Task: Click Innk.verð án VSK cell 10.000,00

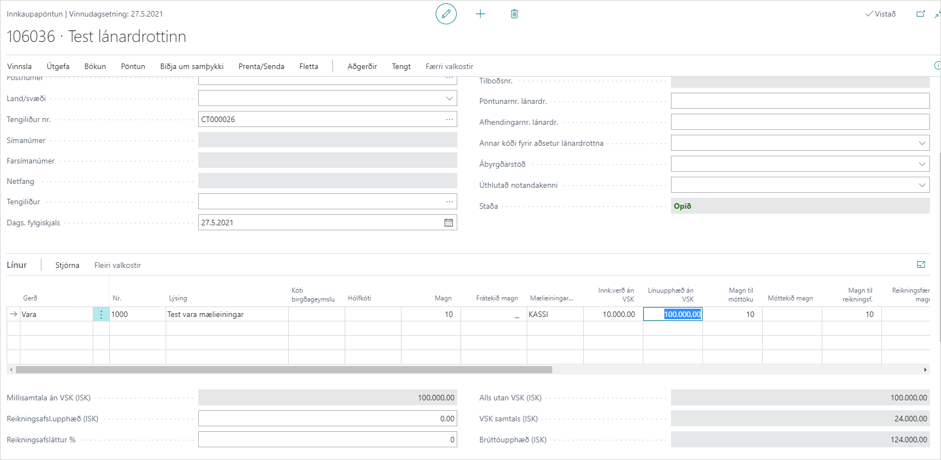Action: pos(613,314)
